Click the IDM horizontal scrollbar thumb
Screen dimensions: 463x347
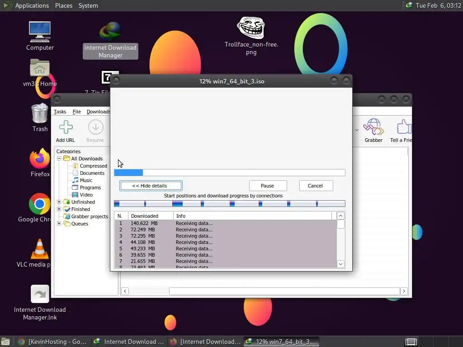pyautogui.click(x=284, y=291)
